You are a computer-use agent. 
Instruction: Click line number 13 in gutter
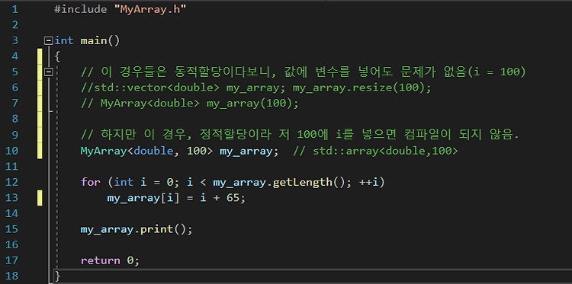[x=11, y=198]
